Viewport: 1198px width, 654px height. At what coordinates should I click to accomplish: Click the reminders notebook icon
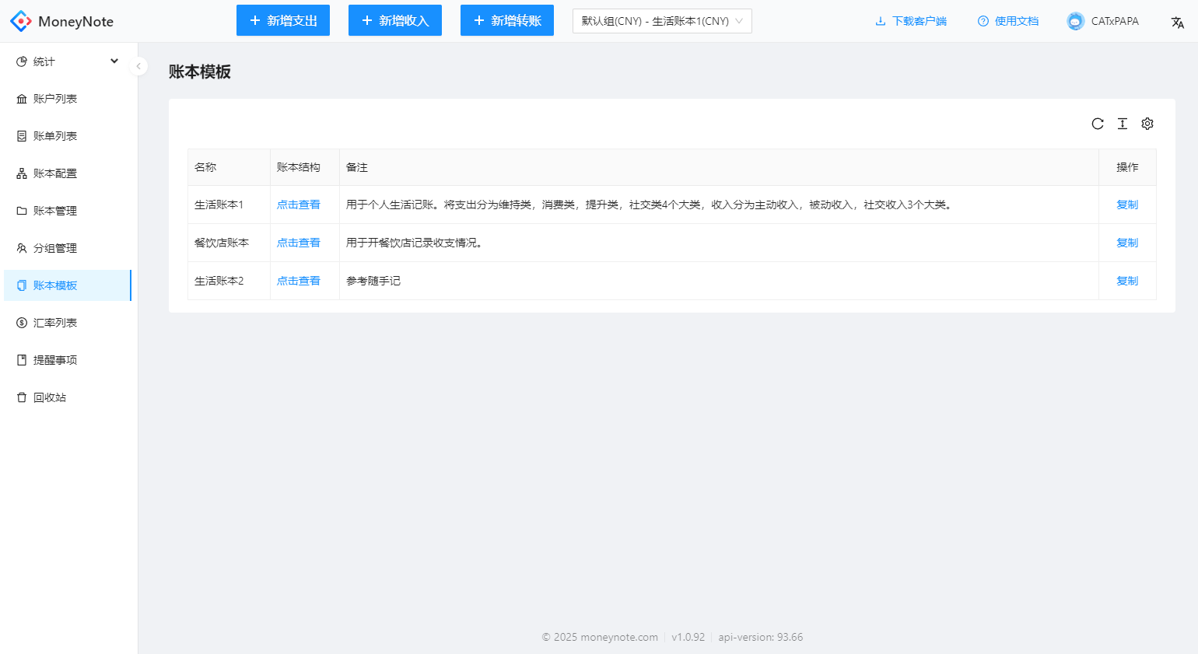tap(22, 360)
